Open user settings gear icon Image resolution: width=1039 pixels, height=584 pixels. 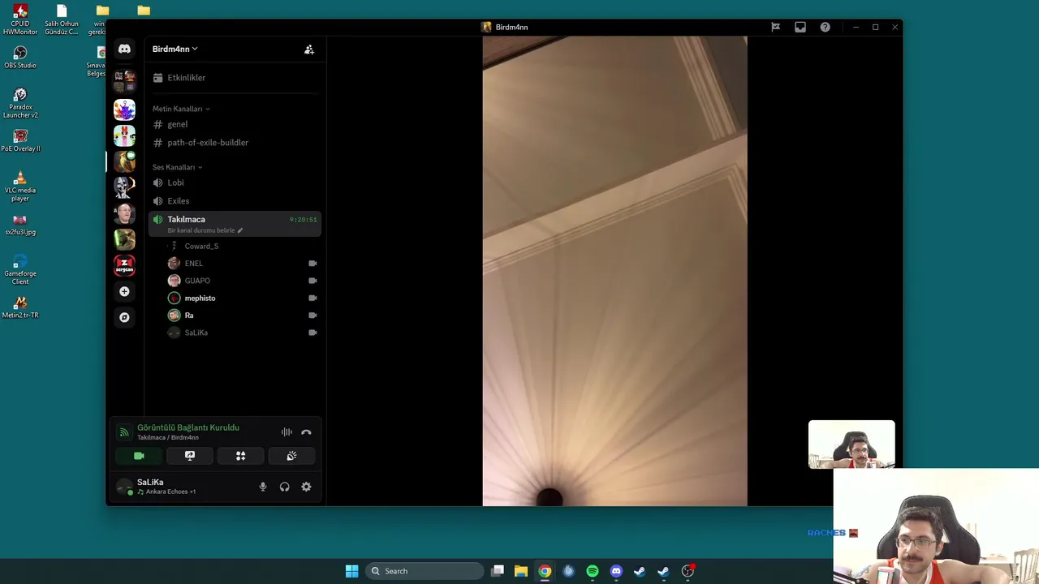point(306,487)
